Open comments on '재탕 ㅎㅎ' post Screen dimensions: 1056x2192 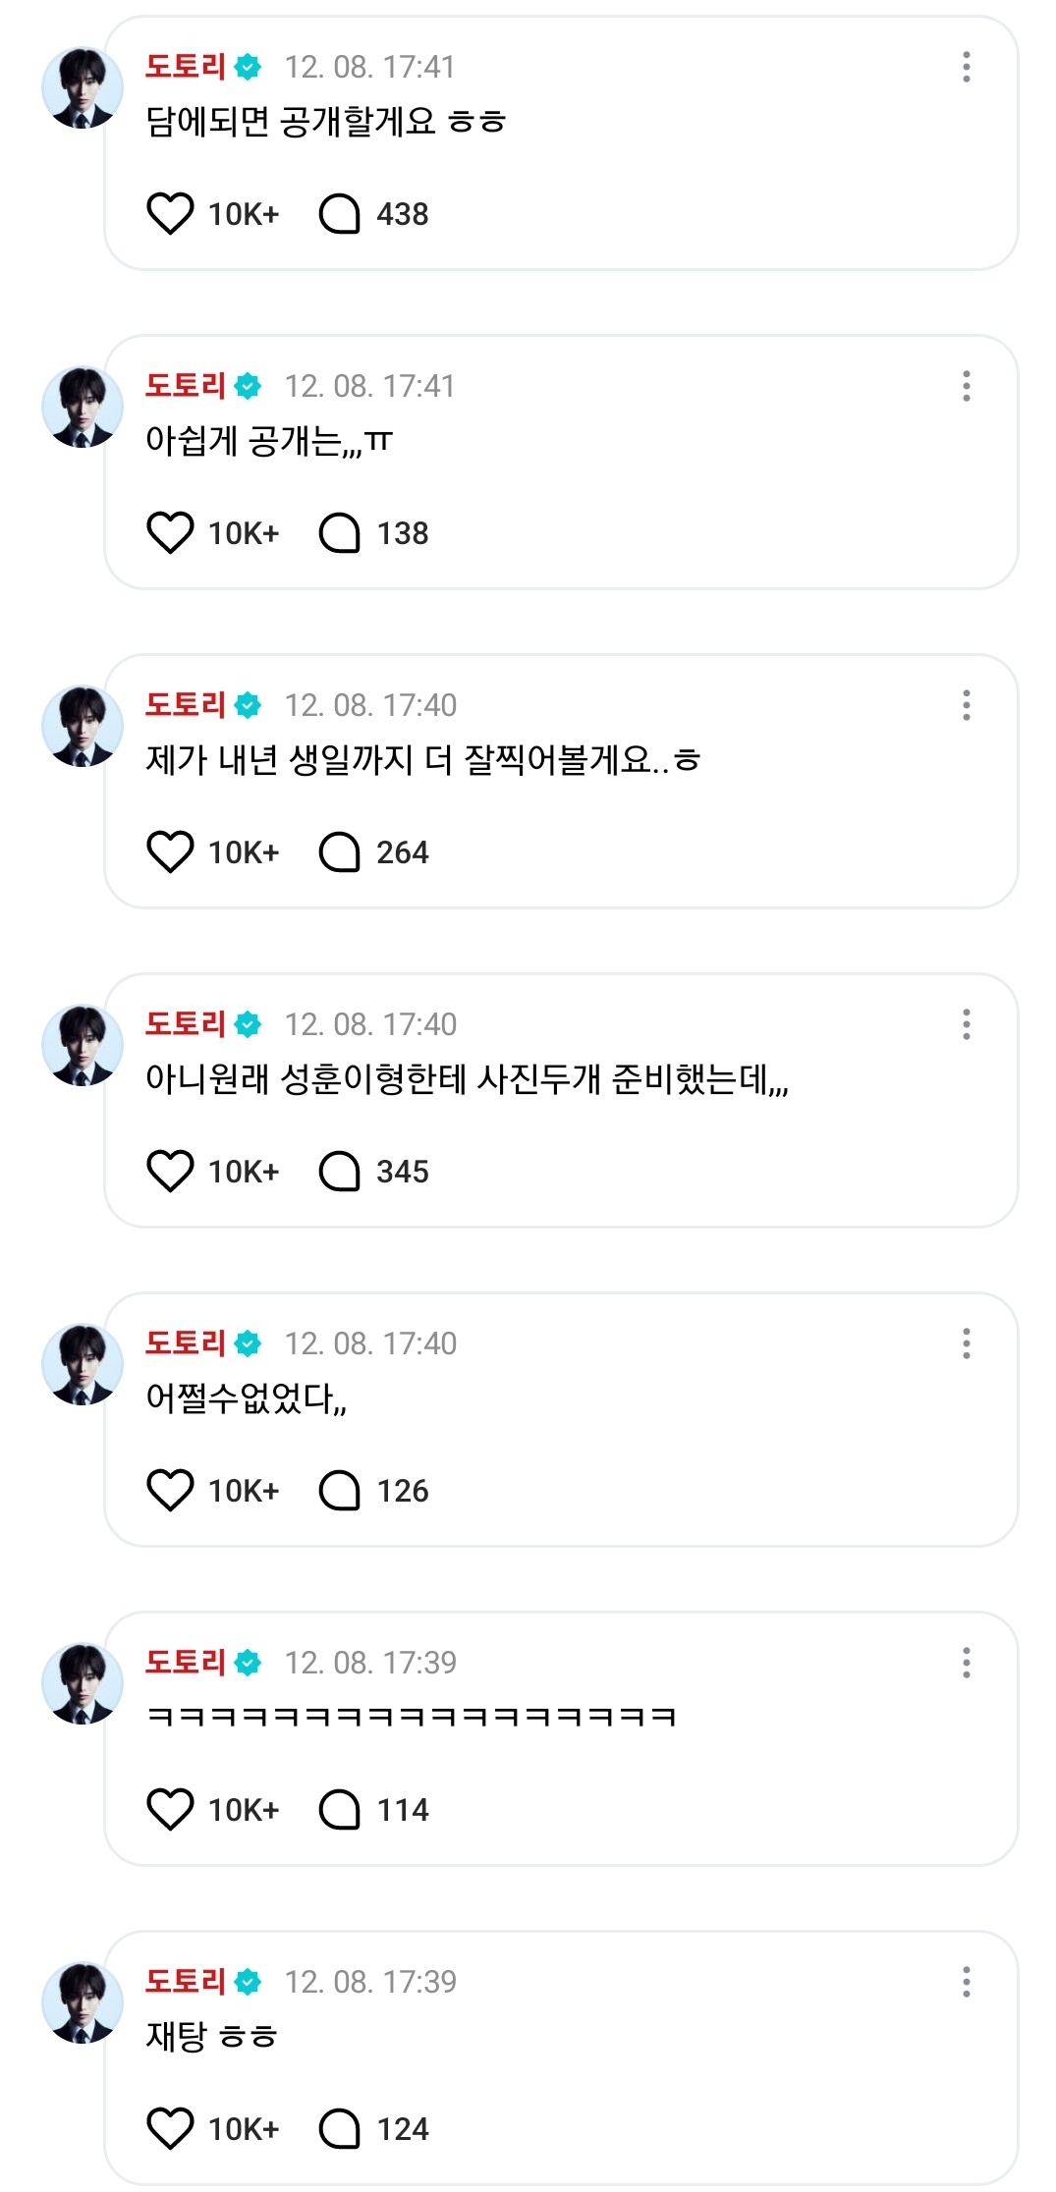coord(340,2129)
